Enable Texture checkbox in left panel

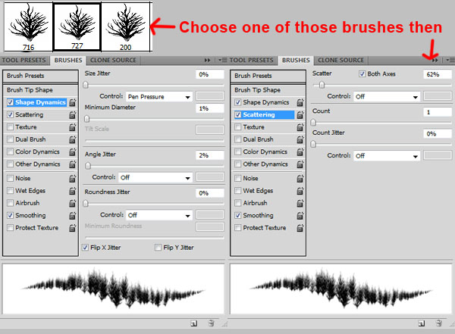10,127
